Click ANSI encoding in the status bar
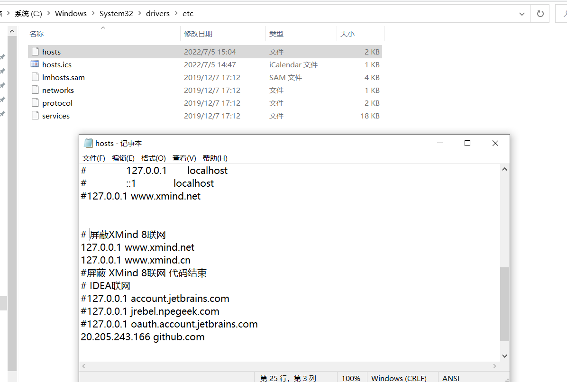Viewport: 567px width, 382px height. tap(450, 378)
